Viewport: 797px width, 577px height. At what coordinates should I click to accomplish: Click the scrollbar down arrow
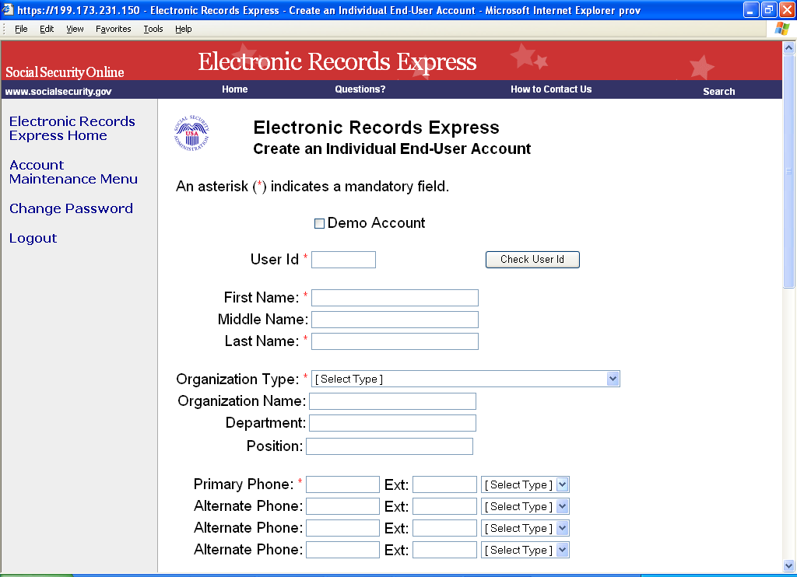789,565
